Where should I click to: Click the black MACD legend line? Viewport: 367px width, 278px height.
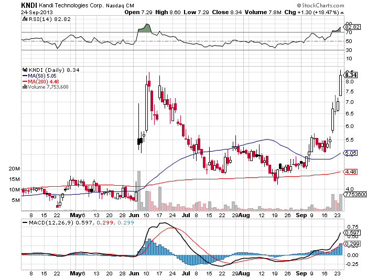coord(25,222)
